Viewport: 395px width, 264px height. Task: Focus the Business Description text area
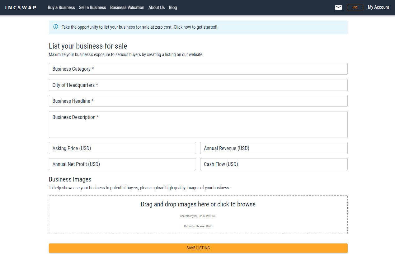coord(198,125)
